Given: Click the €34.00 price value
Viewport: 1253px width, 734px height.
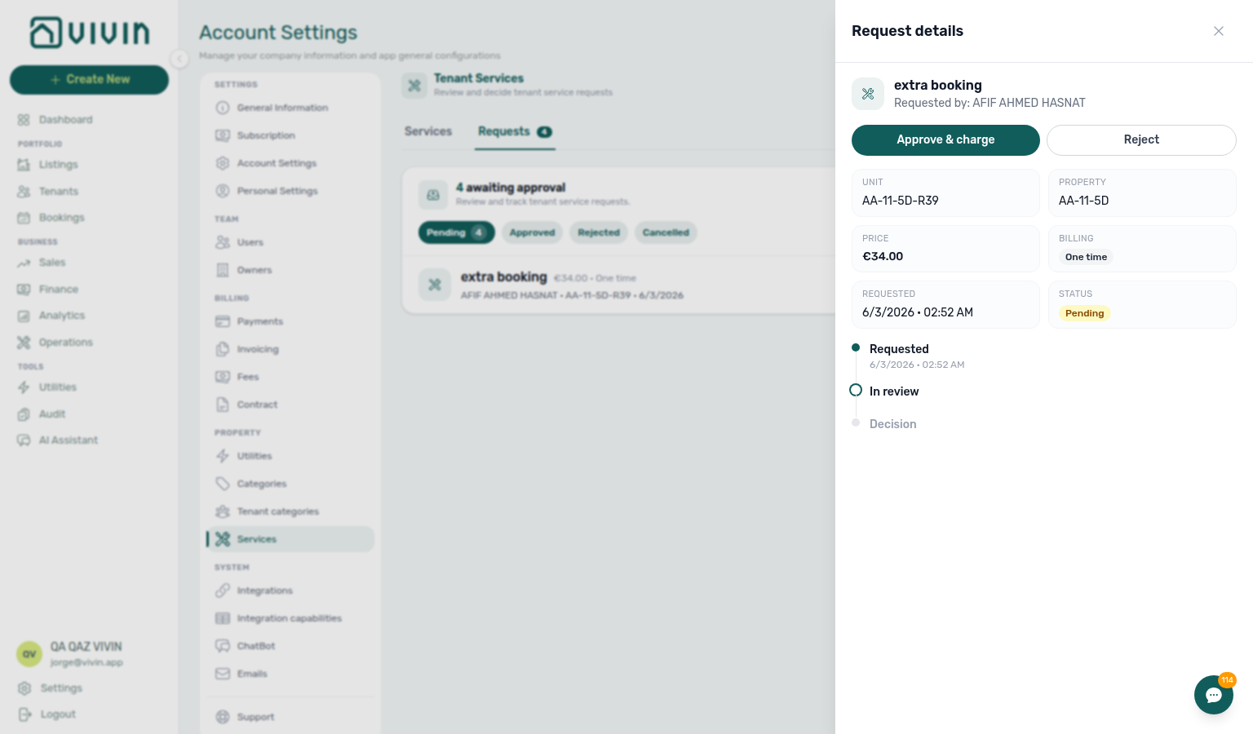Looking at the screenshot, I should pyautogui.click(x=883, y=256).
